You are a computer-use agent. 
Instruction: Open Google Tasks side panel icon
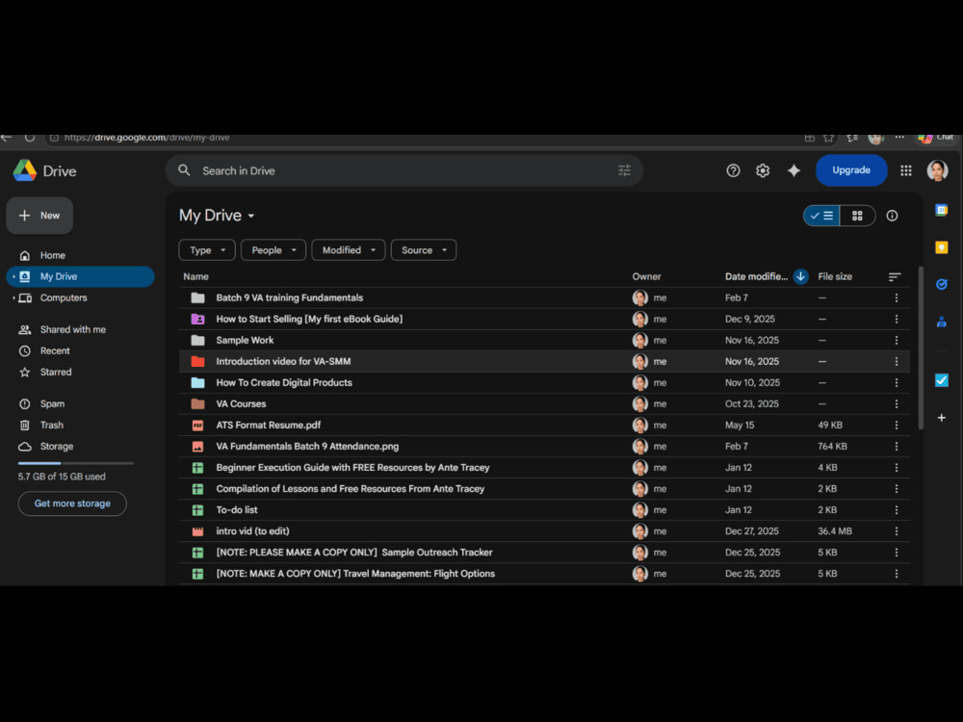[x=941, y=284]
